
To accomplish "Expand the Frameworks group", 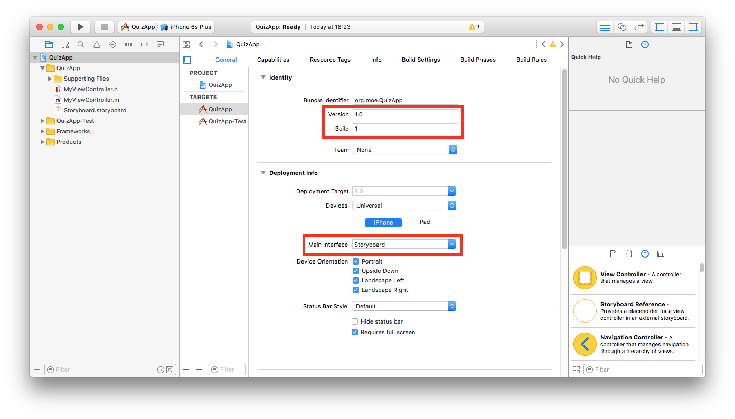I will tap(42, 131).
